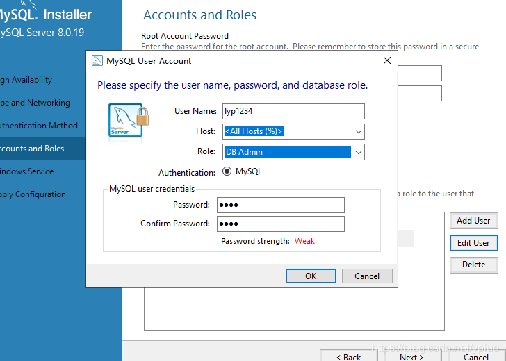Cancel the MySQL Installer wizard
This screenshot has height=361, width=506.
476,356
